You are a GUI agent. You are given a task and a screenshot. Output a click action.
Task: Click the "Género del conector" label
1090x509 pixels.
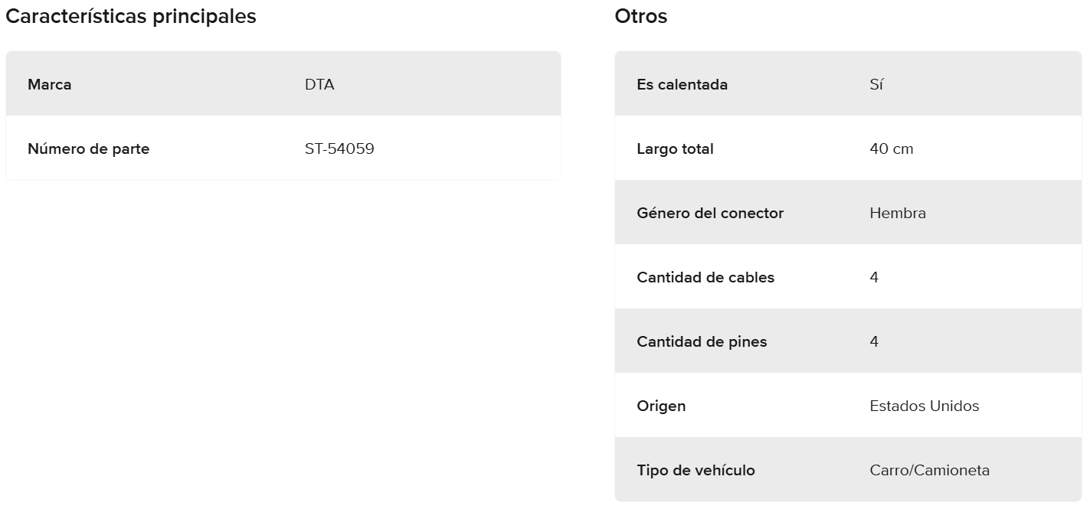(x=710, y=213)
